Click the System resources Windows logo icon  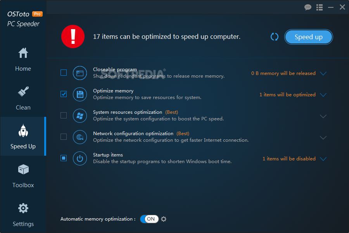click(x=79, y=116)
